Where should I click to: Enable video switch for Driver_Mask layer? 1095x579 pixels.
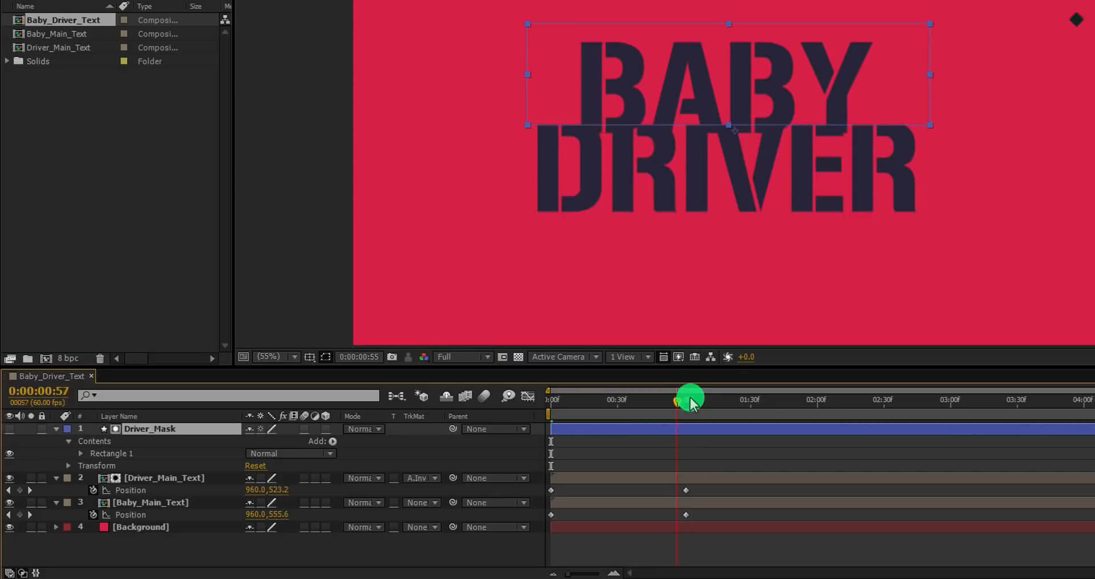9,429
